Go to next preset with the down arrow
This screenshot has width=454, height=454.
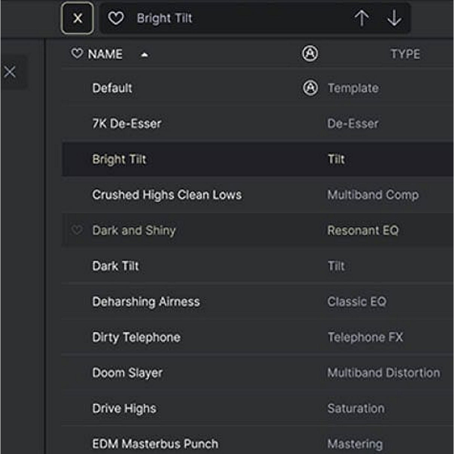tap(394, 18)
